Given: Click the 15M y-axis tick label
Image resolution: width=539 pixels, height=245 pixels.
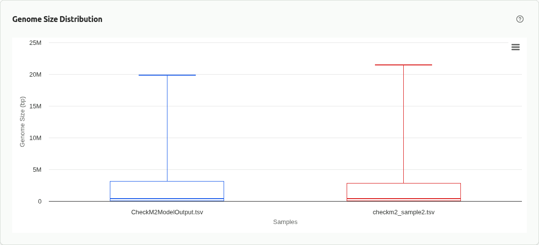Looking at the screenshot, I should click(36, 106).
